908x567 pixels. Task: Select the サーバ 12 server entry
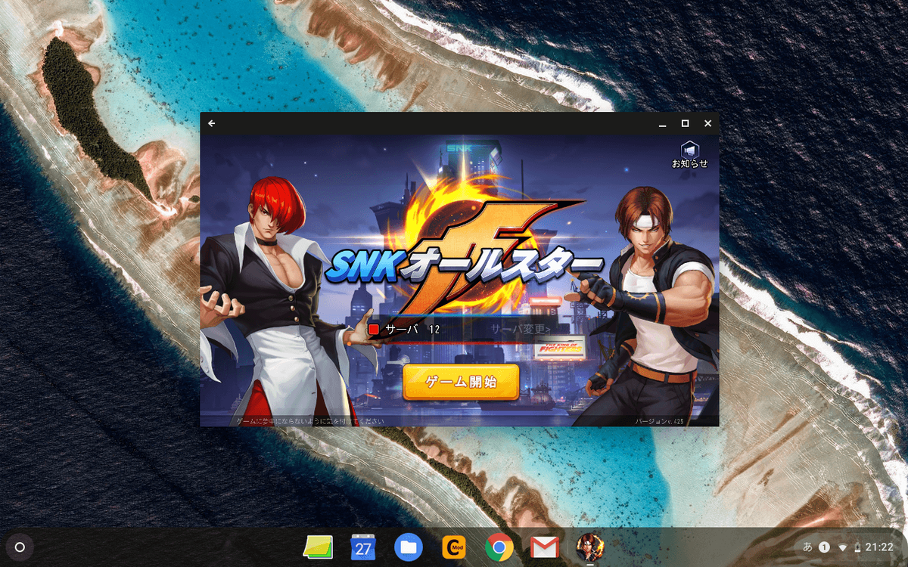pos(413,330)
